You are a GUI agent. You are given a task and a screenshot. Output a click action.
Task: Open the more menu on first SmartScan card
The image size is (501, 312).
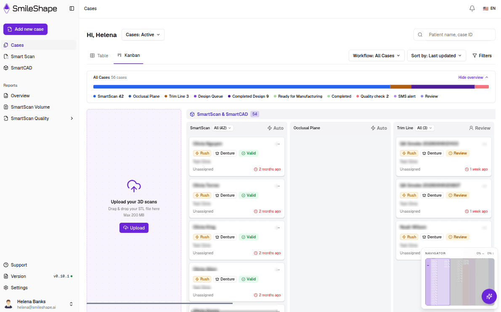pos(278,144)
